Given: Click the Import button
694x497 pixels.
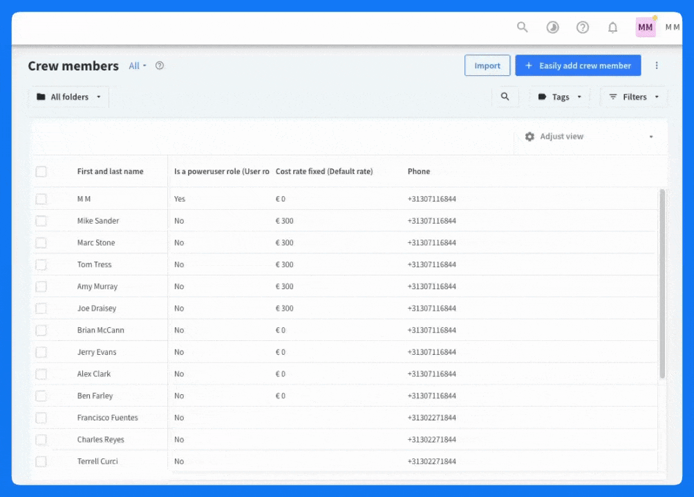Looking at the screenshot, I should pyautogui.click(x=487, y=66).
